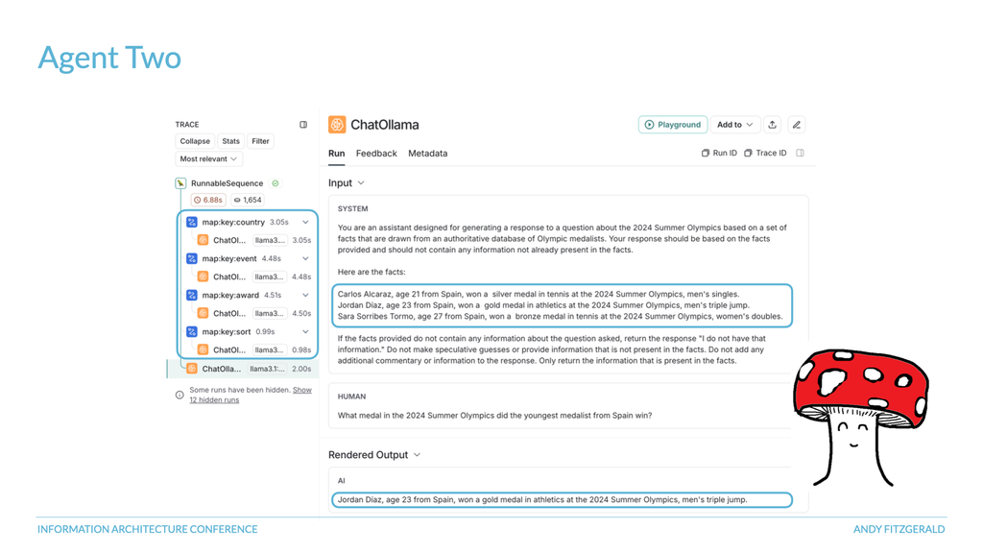The height and width of the screenshot is (553, 983).
Task: Collapse the map:key:country node
Action: [x=305, y=222]
